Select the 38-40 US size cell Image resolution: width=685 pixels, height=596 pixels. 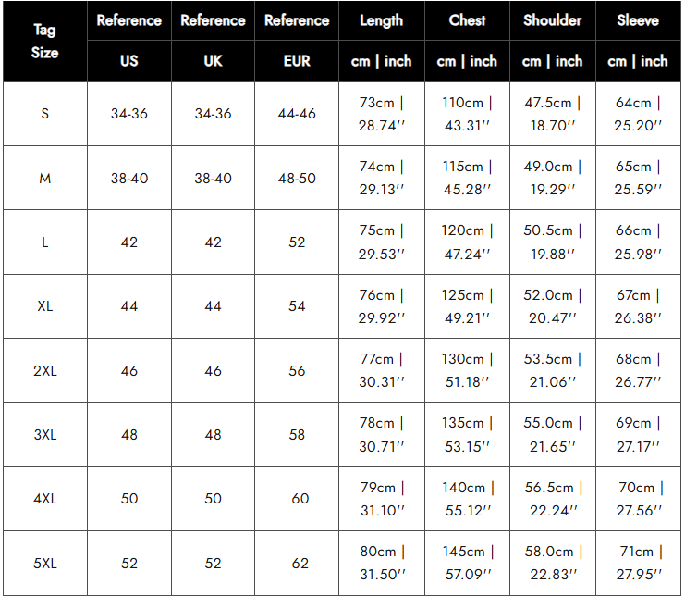(x=129, y=178)
